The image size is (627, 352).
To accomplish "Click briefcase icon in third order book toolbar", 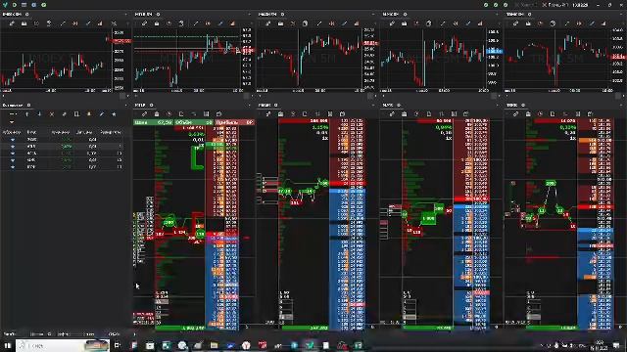I will click(281, 114).
